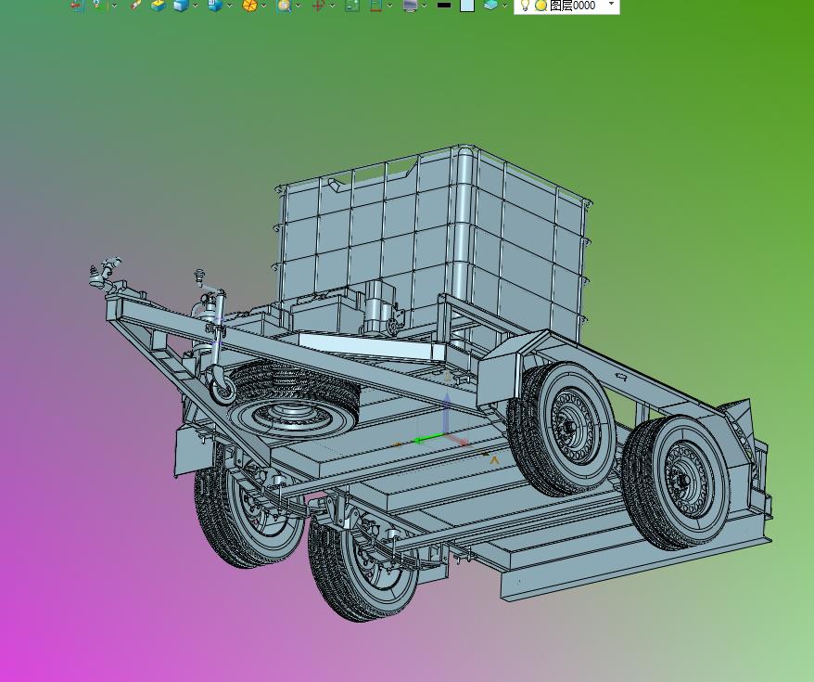
Task: Click the black line width swatch
Action: point(444,6)
